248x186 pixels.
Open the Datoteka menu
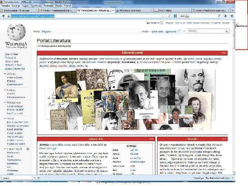click(x=6, y=6)
